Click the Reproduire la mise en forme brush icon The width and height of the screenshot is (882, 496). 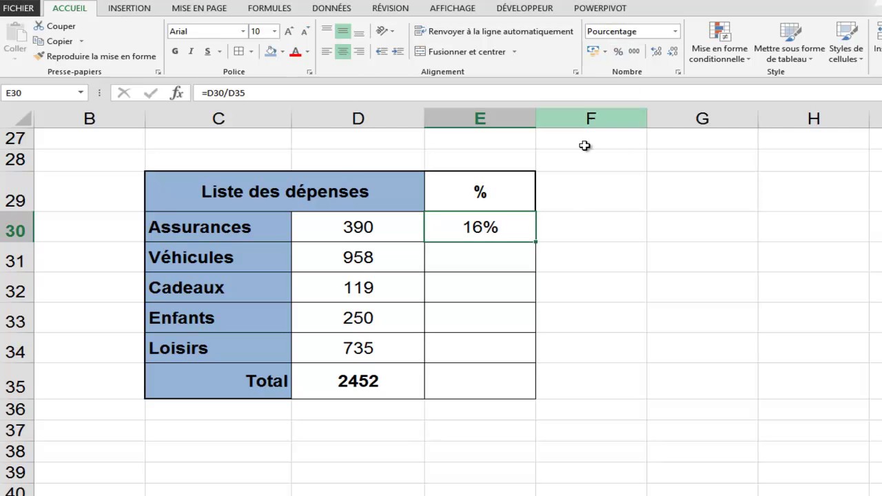pyautogui.click(x=39, y=56)
